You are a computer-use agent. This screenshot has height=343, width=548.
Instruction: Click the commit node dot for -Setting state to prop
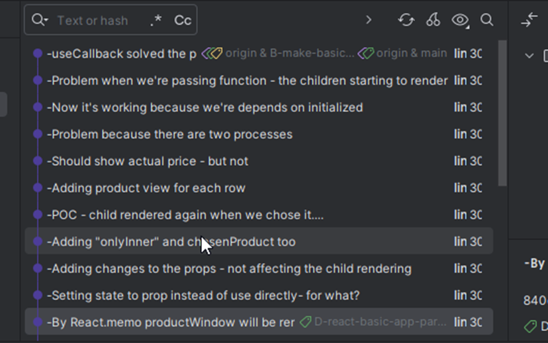click(x=38, y=295)
